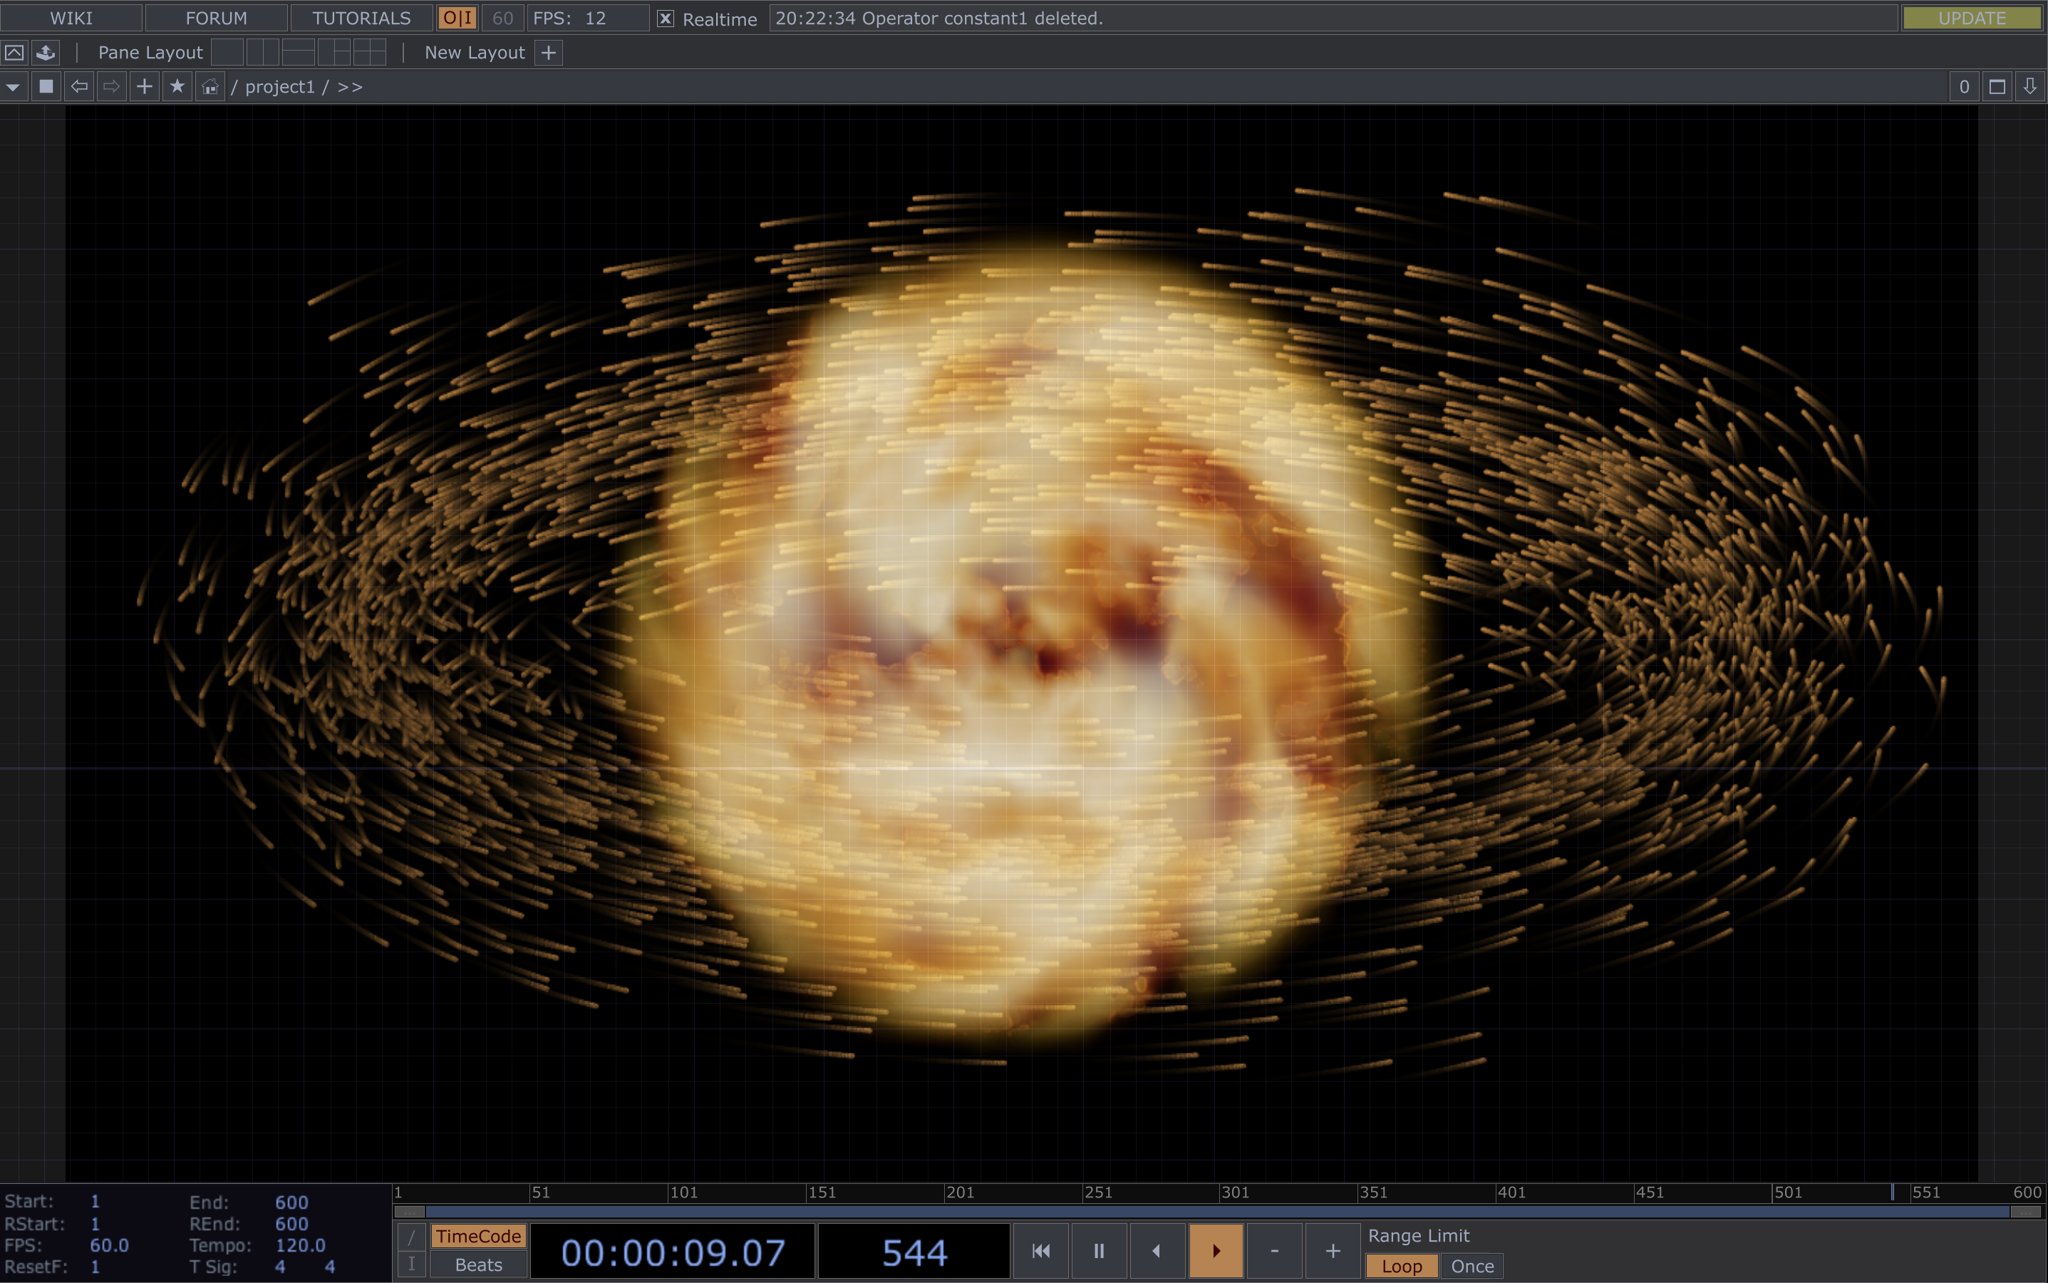Click frame 101 on the timeline ruler
2048x1283 pixels.
coord(683,1192)
